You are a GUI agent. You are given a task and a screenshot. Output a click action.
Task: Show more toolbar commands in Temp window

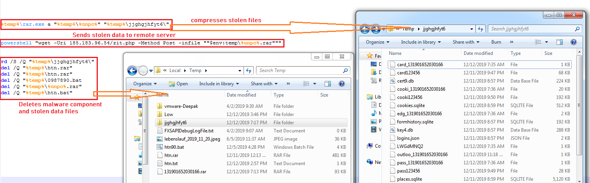[x=288, y=84]
